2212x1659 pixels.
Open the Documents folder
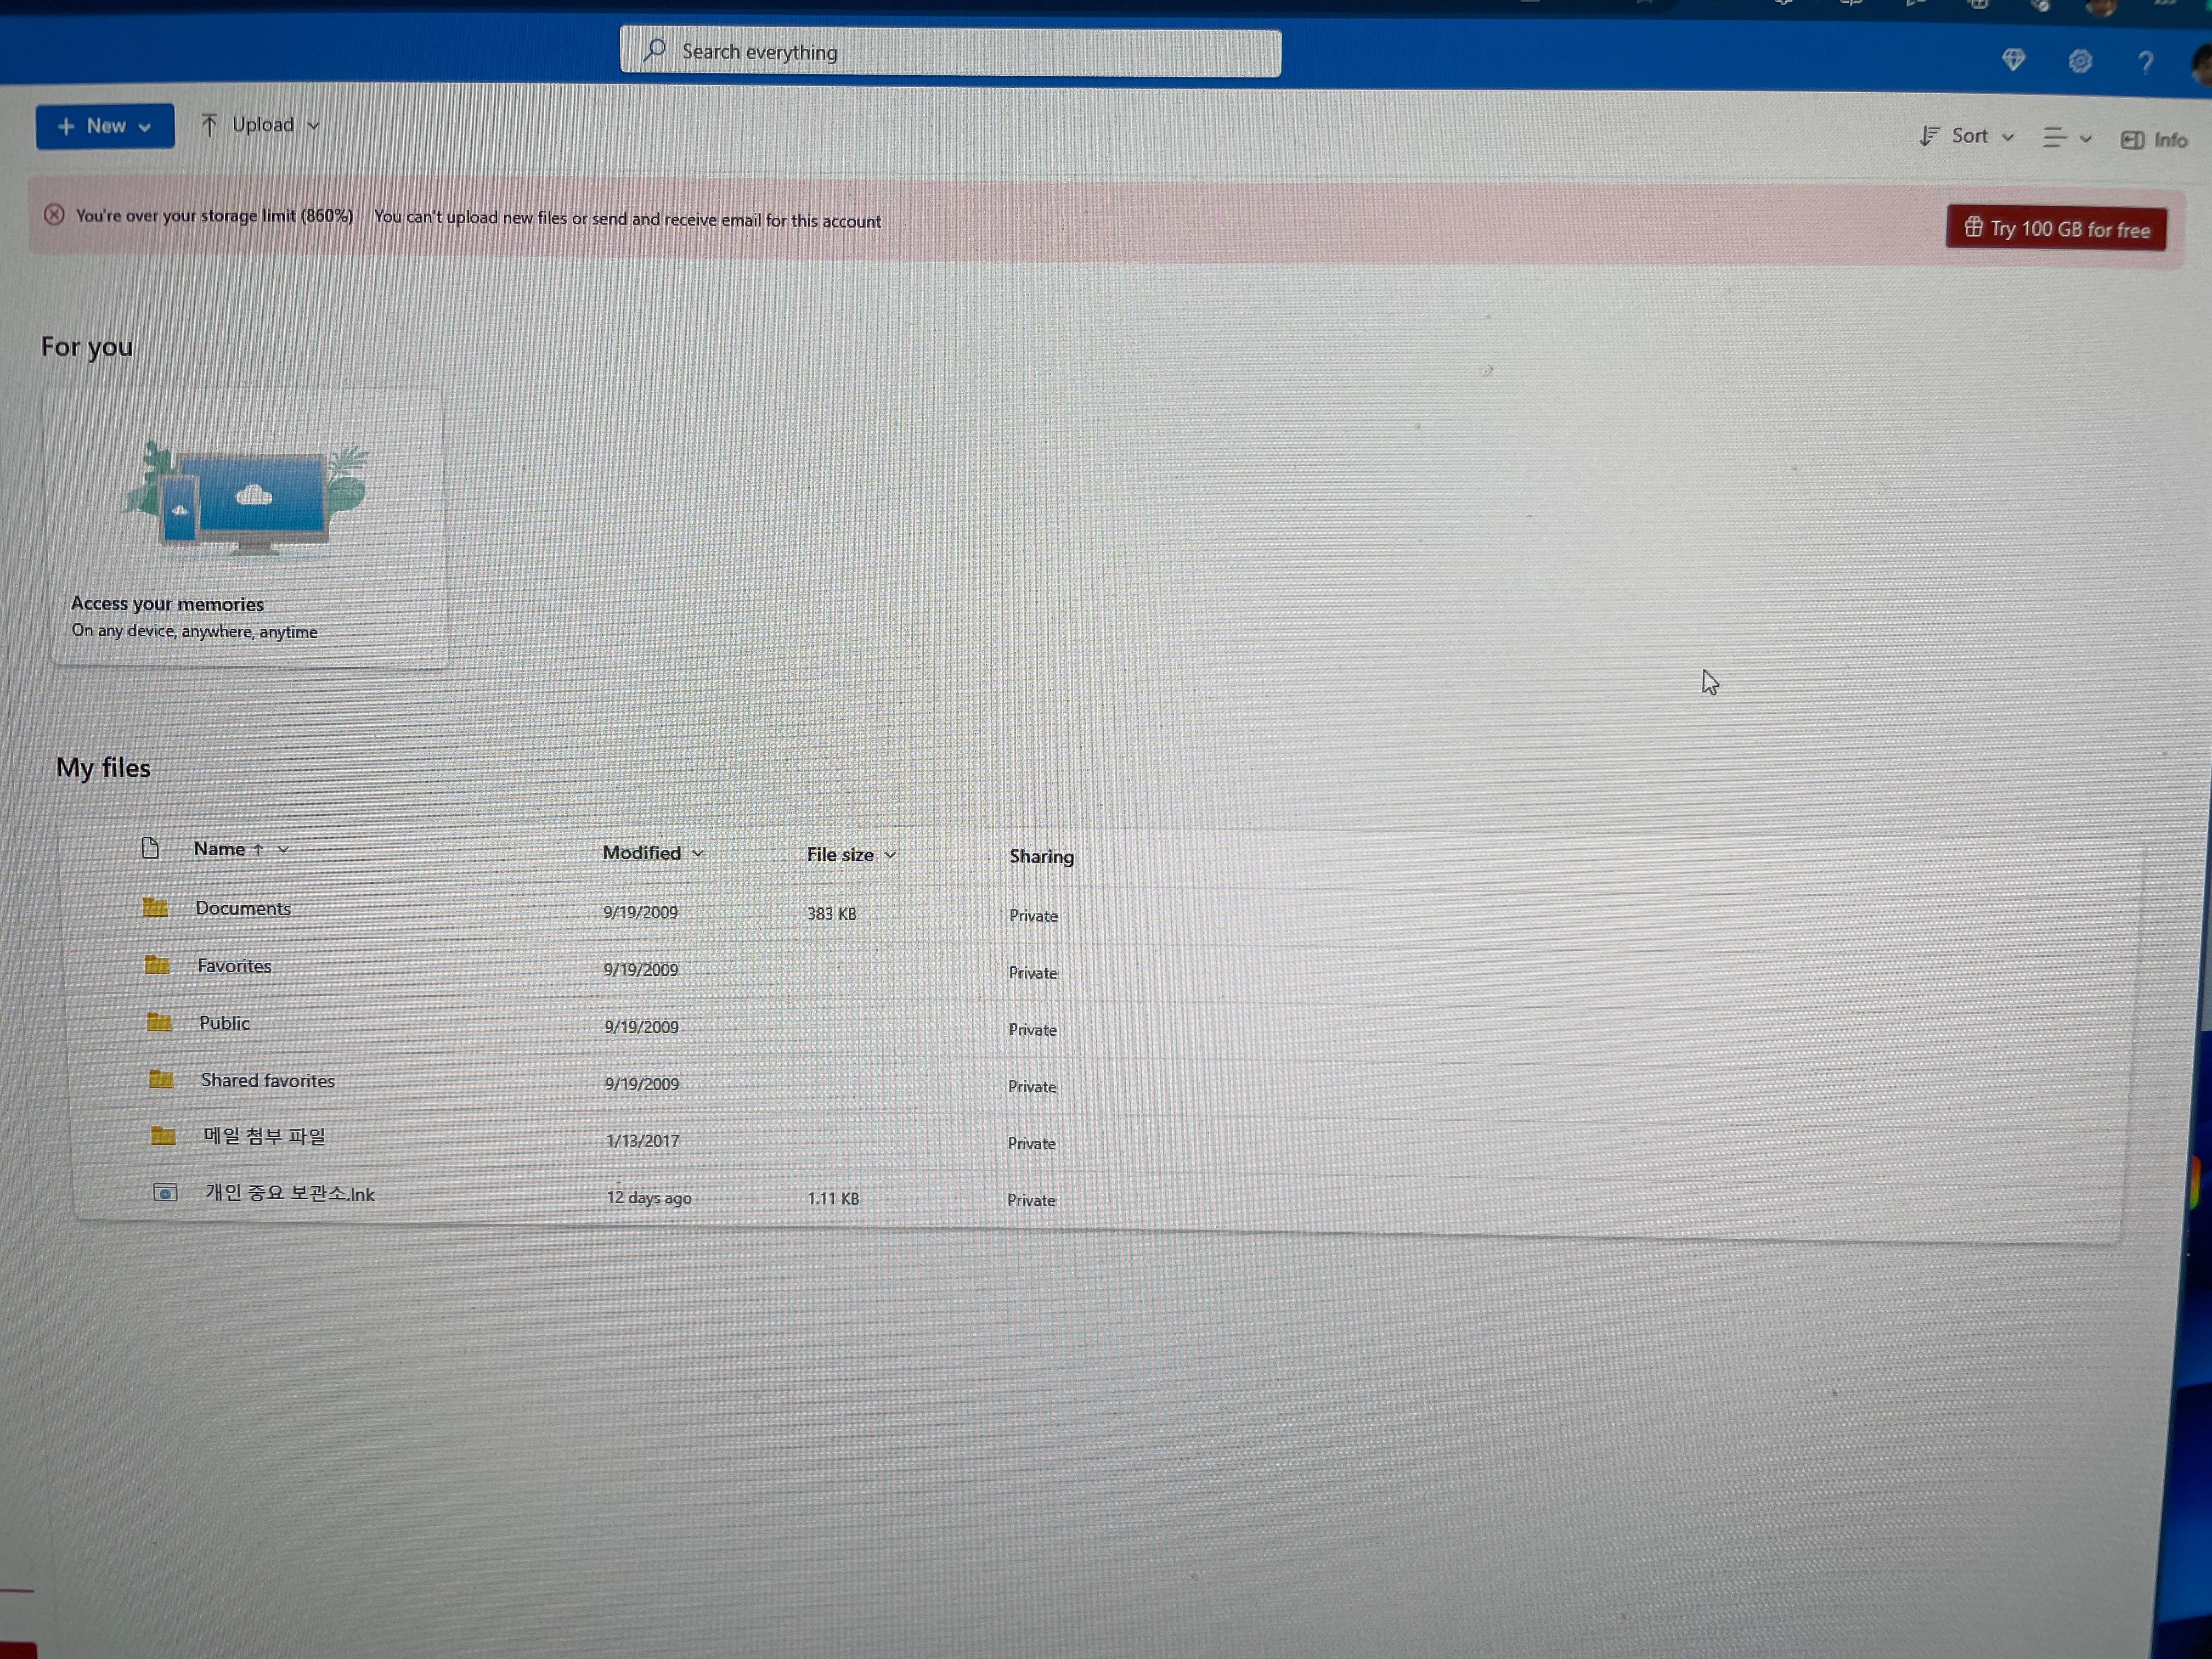243,908
